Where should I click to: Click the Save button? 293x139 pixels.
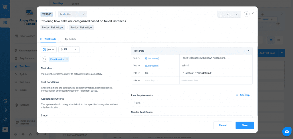pyautogui.click(x=245, y=125)
